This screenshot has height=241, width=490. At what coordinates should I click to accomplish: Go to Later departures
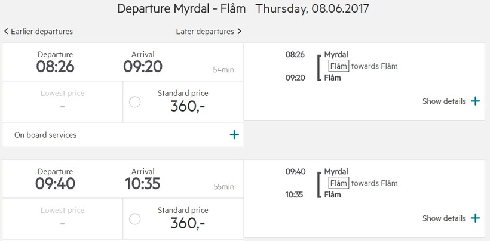205,32
